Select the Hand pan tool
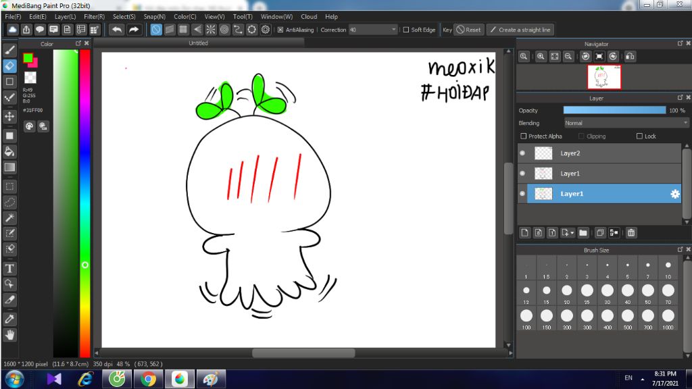This screenshot has width=692, height=389. pyautogui.click(x=9, y=334)
